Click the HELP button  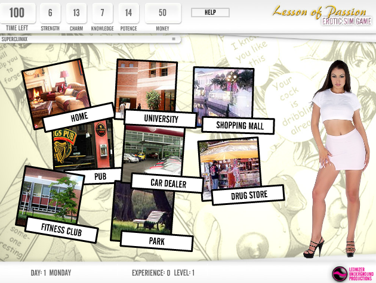coord(210,13)
